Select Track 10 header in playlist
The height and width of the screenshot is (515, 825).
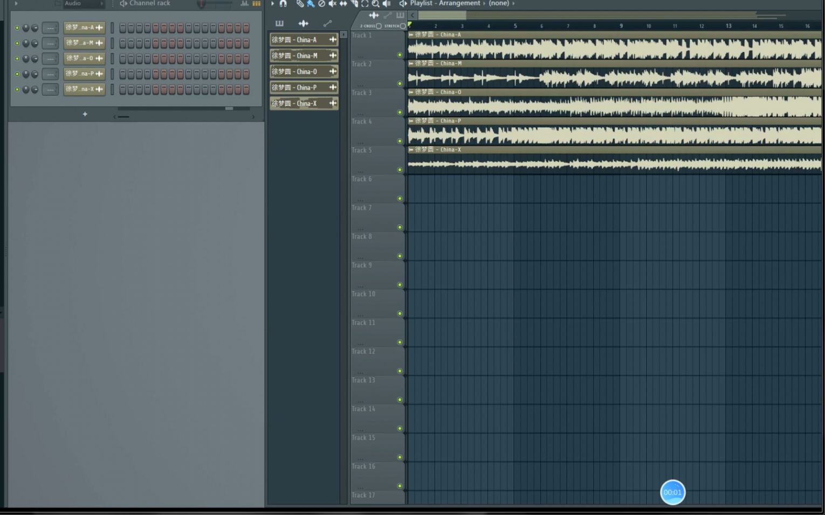click(x=377, y=303)
